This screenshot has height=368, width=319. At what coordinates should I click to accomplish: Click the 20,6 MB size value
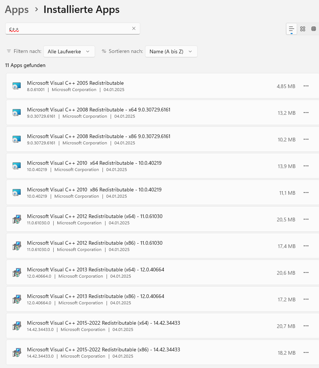click(x=286, y=273)
